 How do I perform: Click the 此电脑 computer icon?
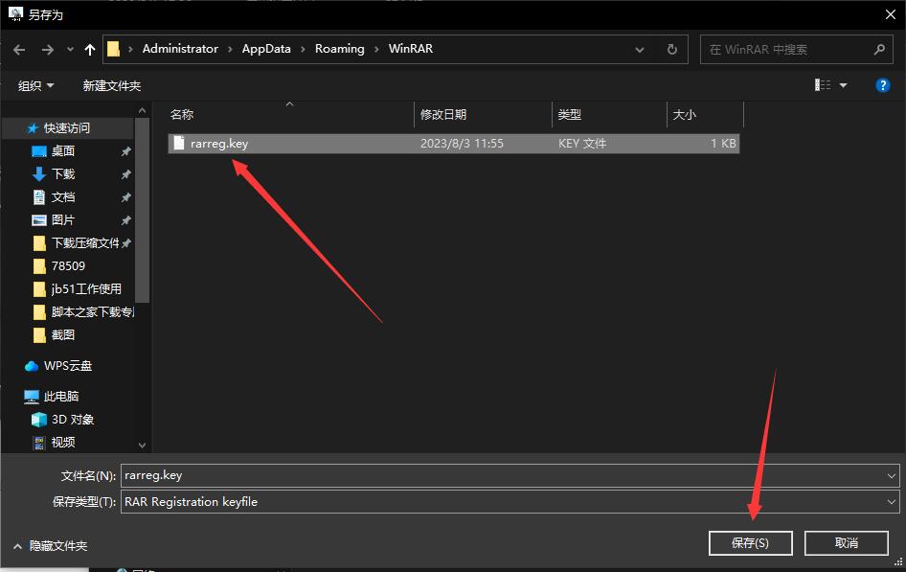coord(32,397)
